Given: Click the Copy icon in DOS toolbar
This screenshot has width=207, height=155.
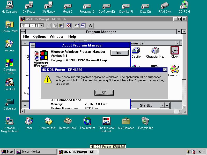Looking at the screenshot, I should click(x=55, y=26).
